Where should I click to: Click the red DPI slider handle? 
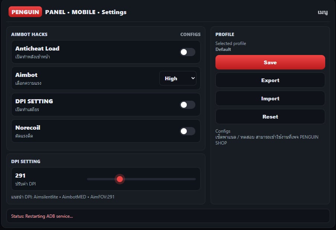(119, 179)
